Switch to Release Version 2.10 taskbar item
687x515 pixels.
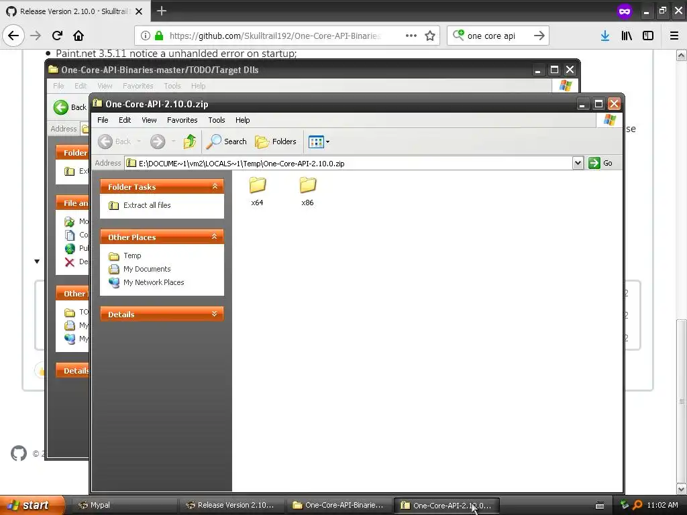coord(231,505)
